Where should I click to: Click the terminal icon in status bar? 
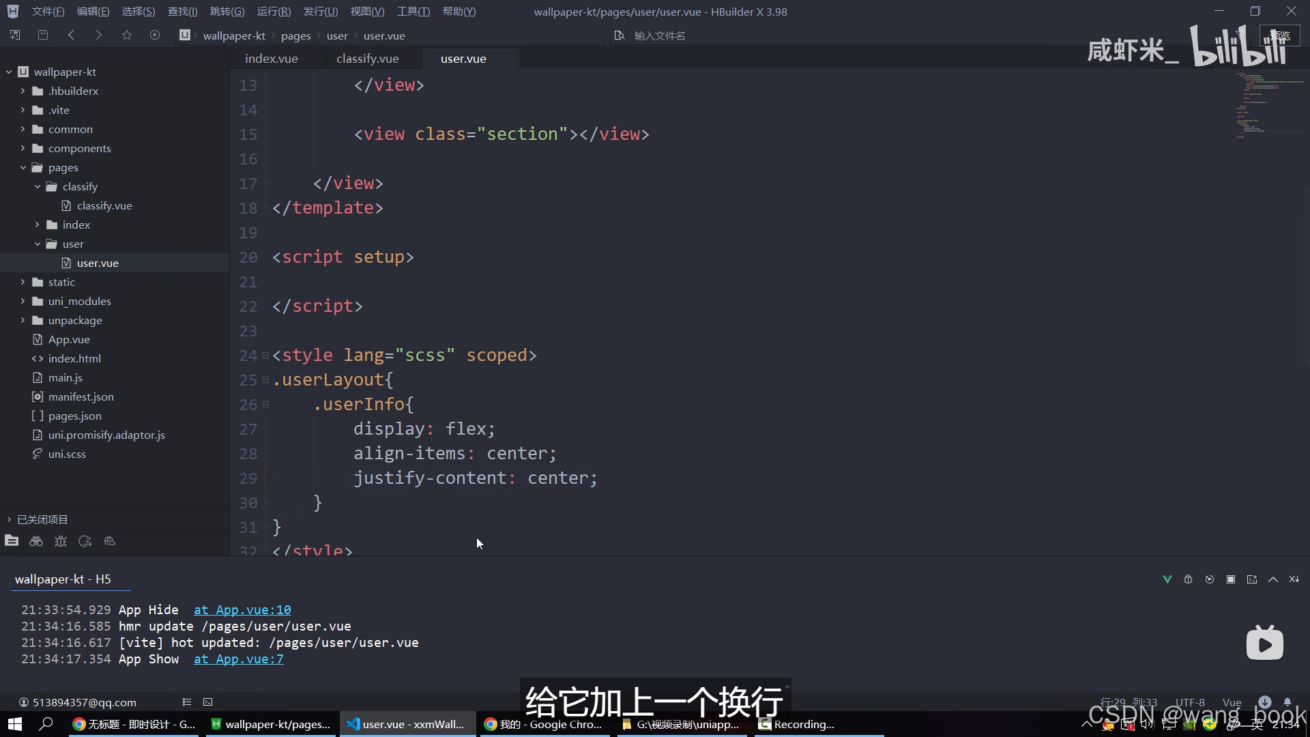tap(208, 702)
